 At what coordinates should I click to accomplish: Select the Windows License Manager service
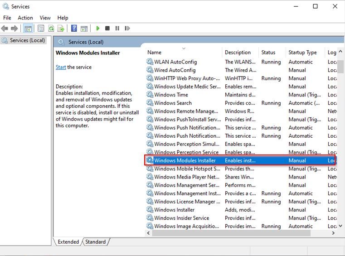(241, 202)
